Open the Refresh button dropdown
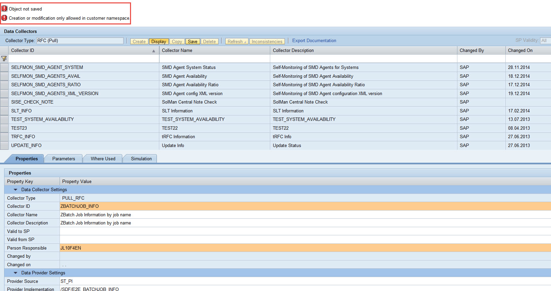This screenshot has height=291, width=551. coord(245,42)
